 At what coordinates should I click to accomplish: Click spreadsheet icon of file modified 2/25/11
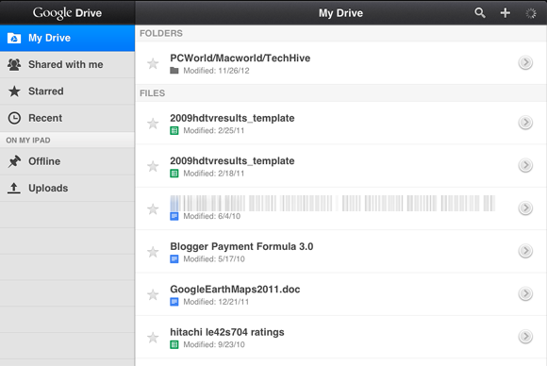[x=174, y=130]
